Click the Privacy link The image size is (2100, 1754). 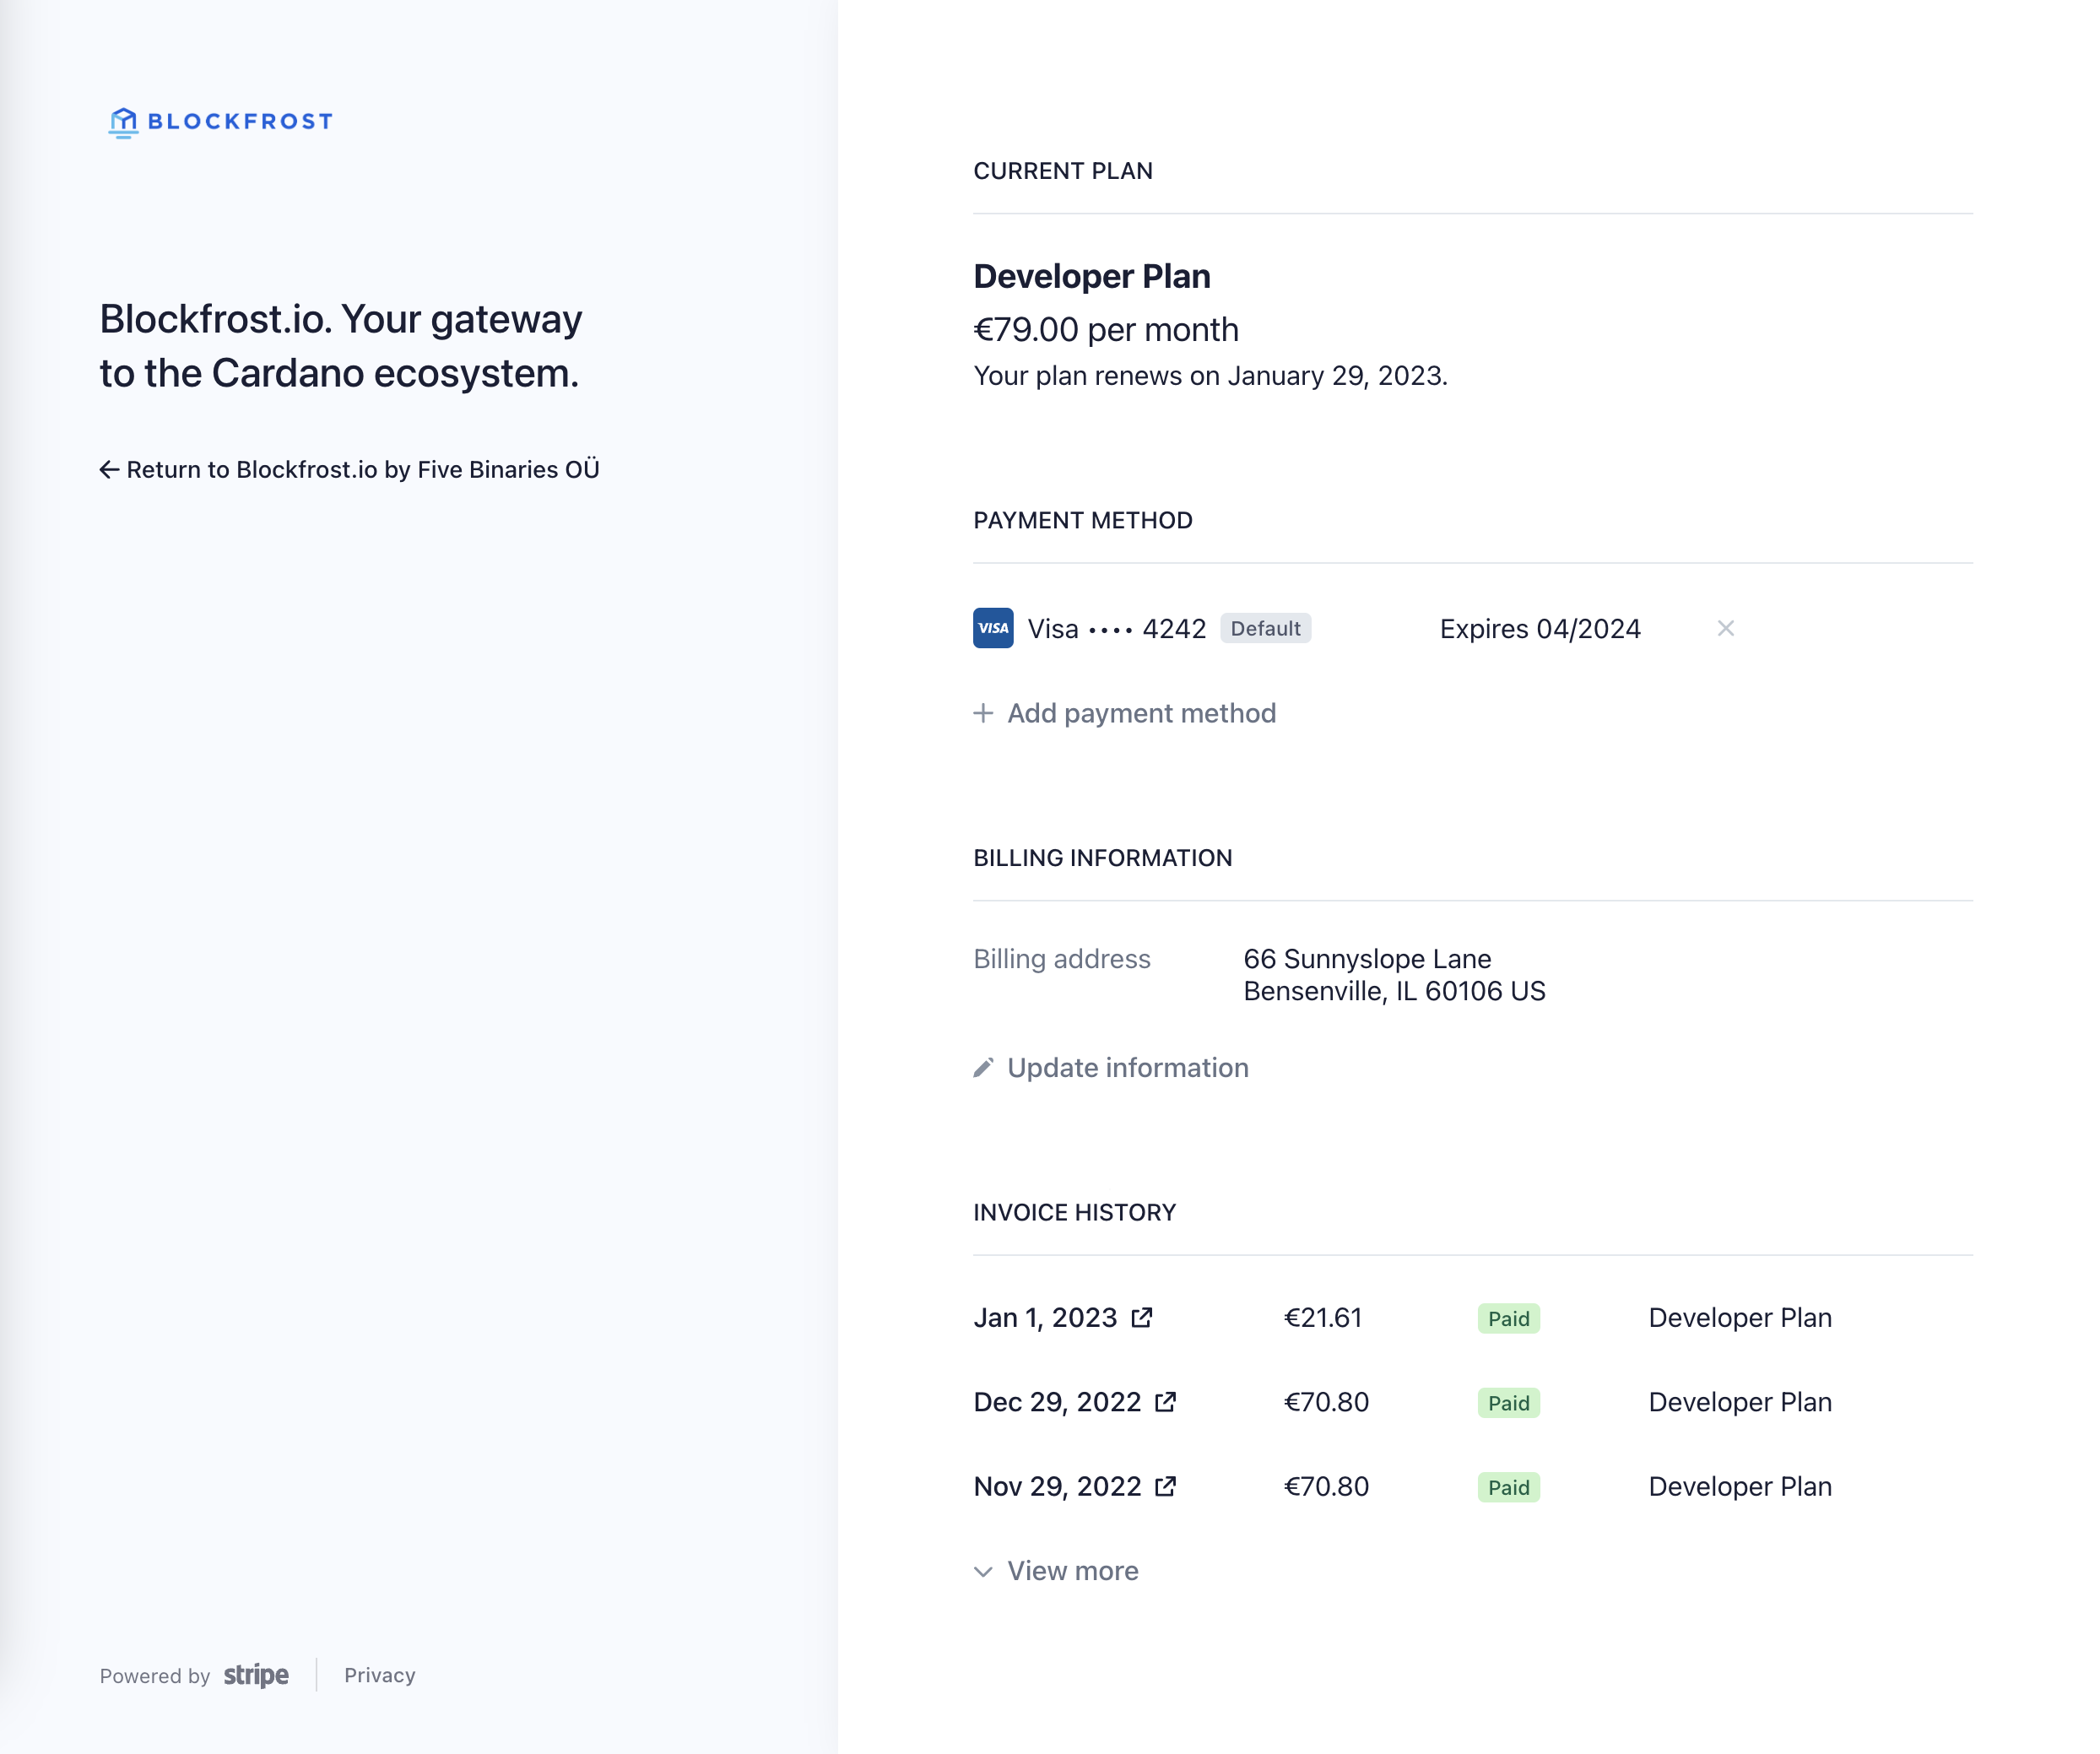tap(379, 1675)
